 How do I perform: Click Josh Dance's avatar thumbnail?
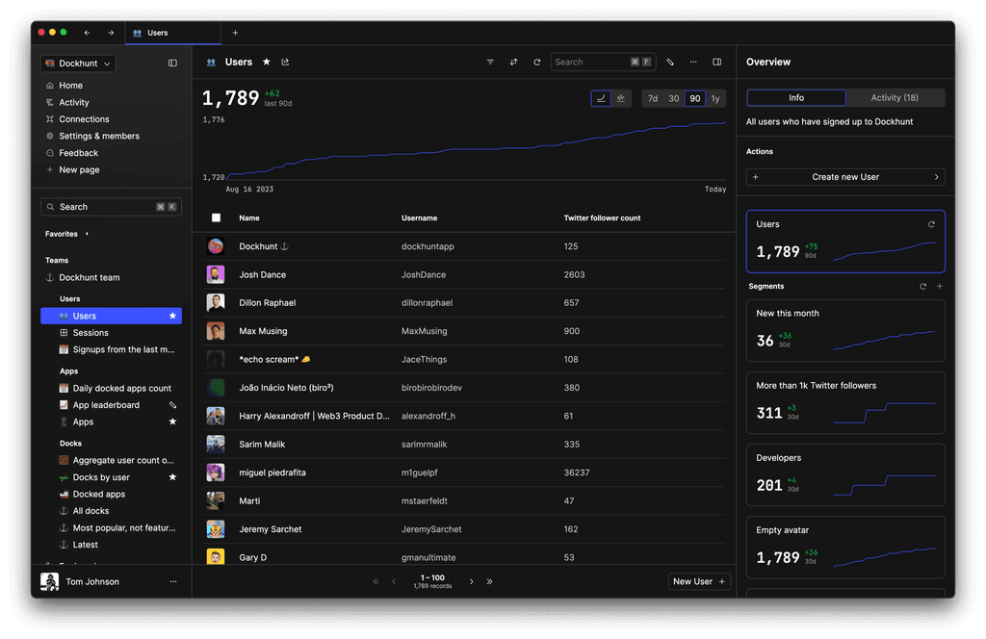pyautogui.click(x=216, y=274)
